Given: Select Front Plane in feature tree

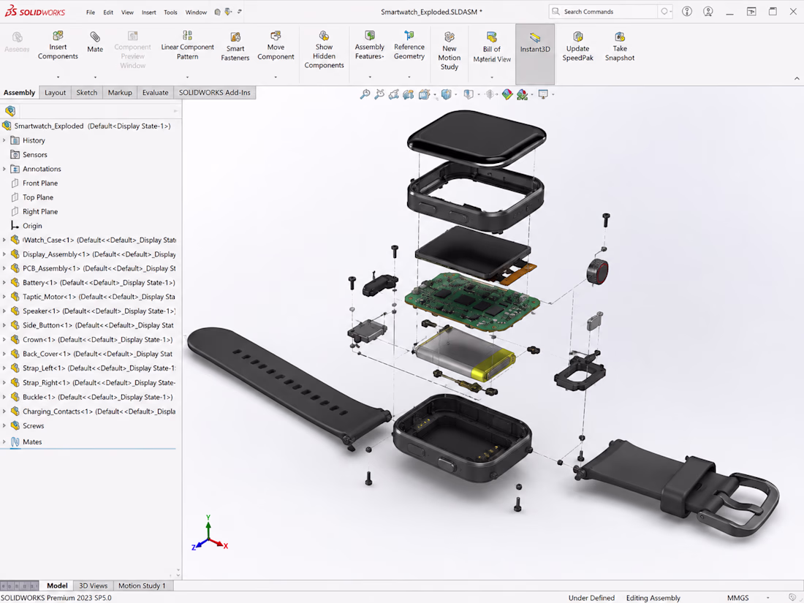Looking at the screenshot, I should tap(40, 183).
